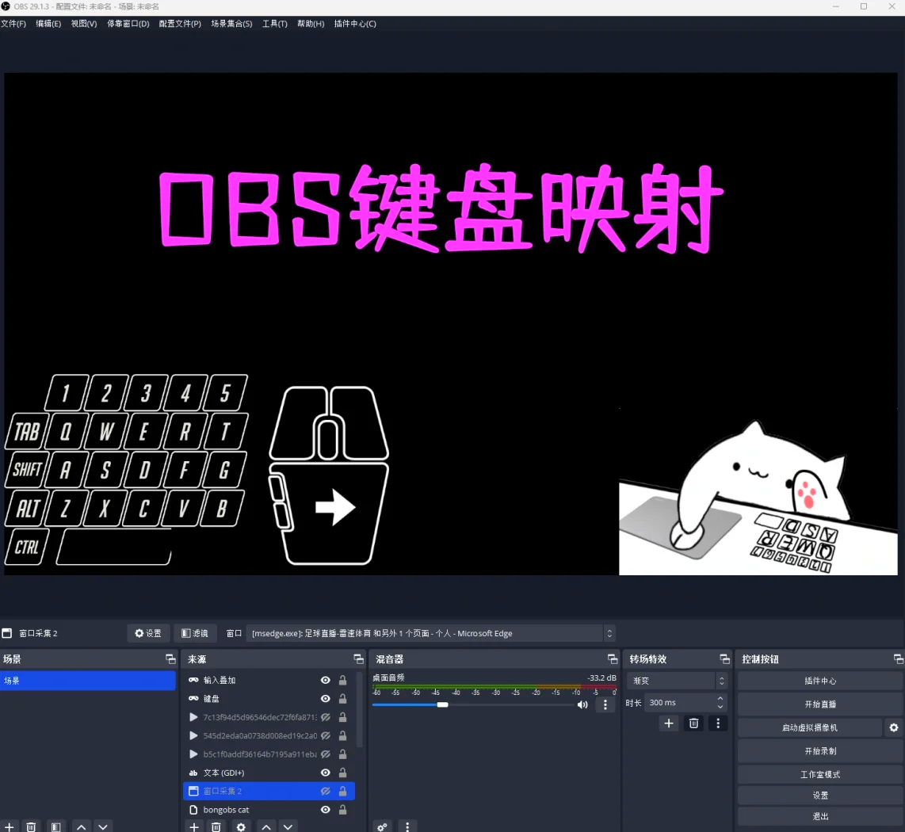Open the 停靠窗口(D) menu
Viewport: 905px width, 832px height.
click(128, 24)
